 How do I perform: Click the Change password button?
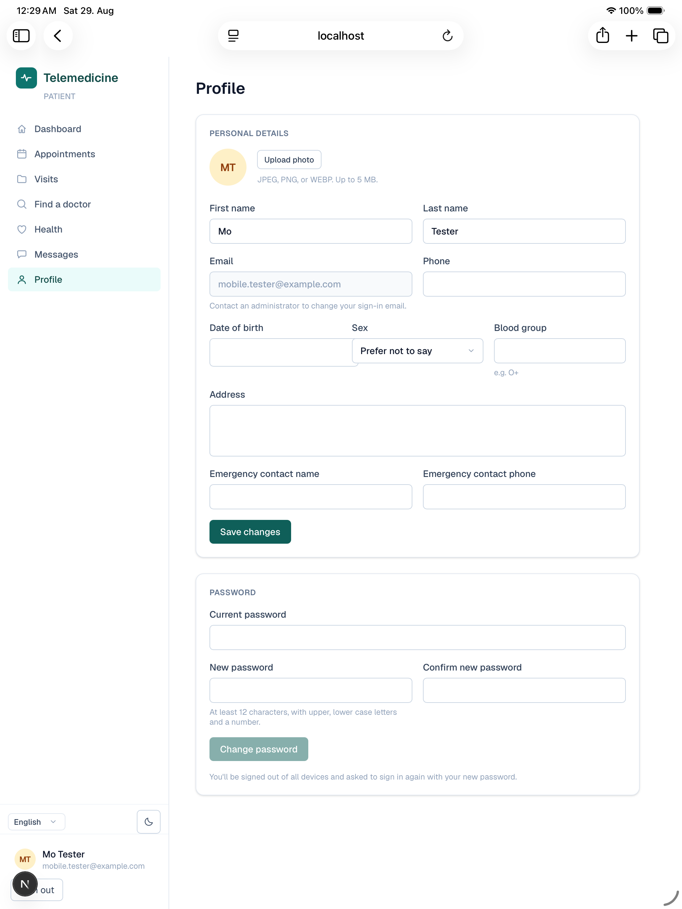pyautogui.click(x=259, y=749)
